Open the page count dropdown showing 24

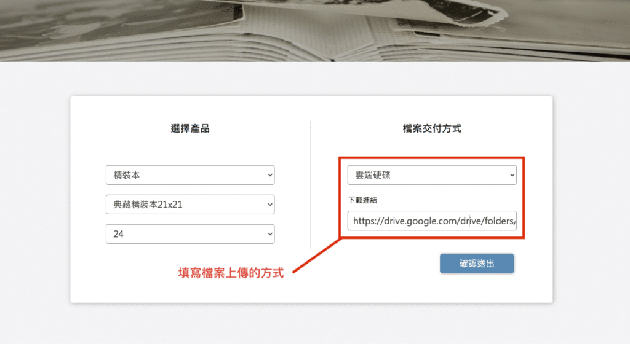tap(185, 234)
